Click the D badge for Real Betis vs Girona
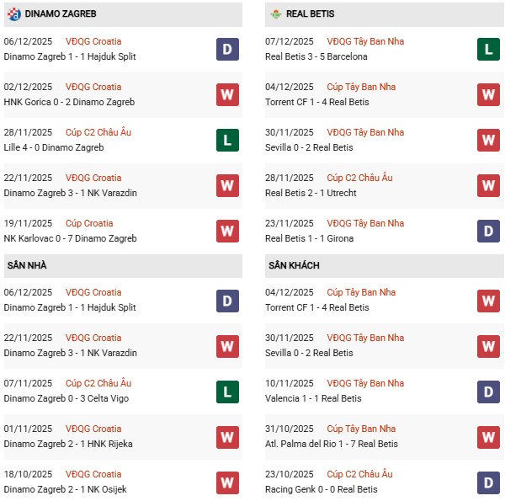Screen dimensions: 505x501 tap(489, 231)
